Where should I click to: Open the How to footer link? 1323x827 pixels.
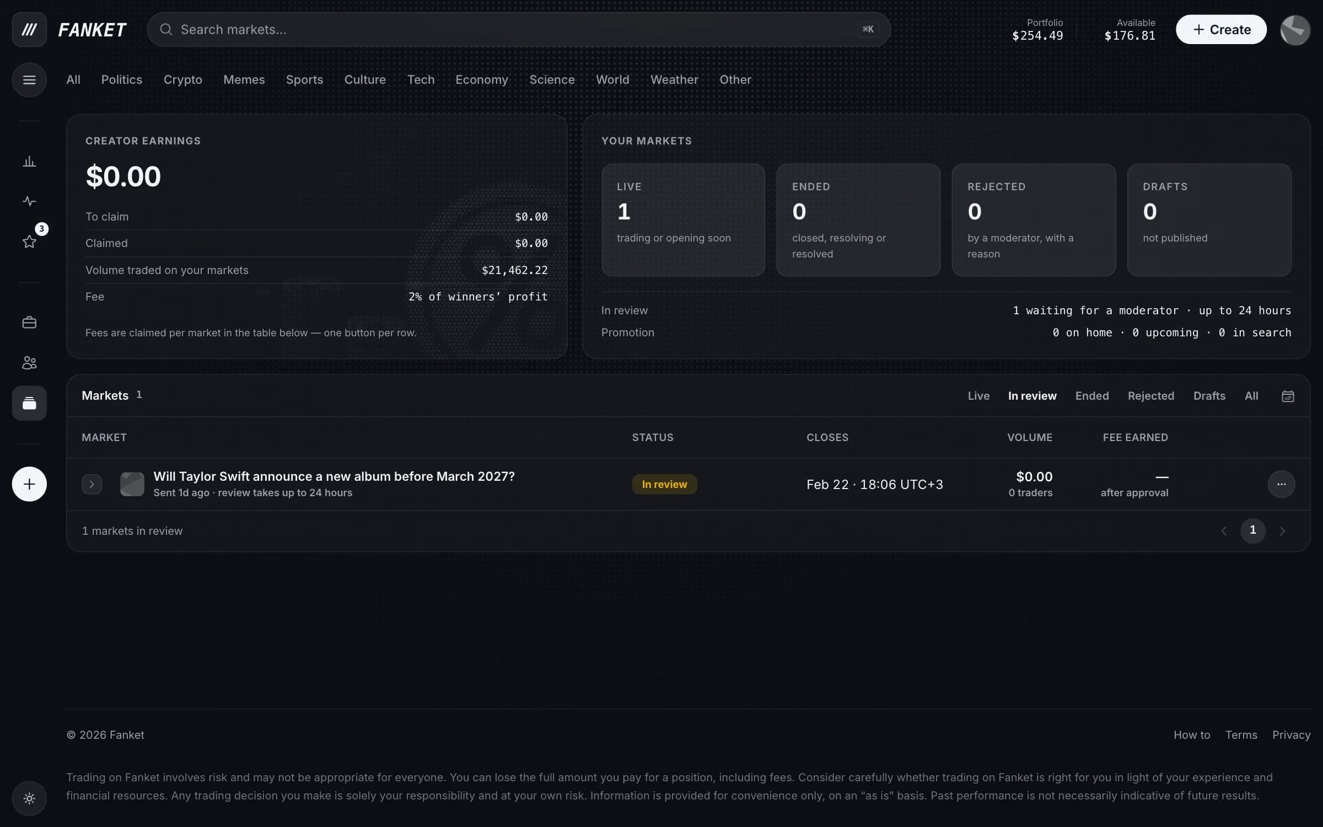tap(1192, 735)
